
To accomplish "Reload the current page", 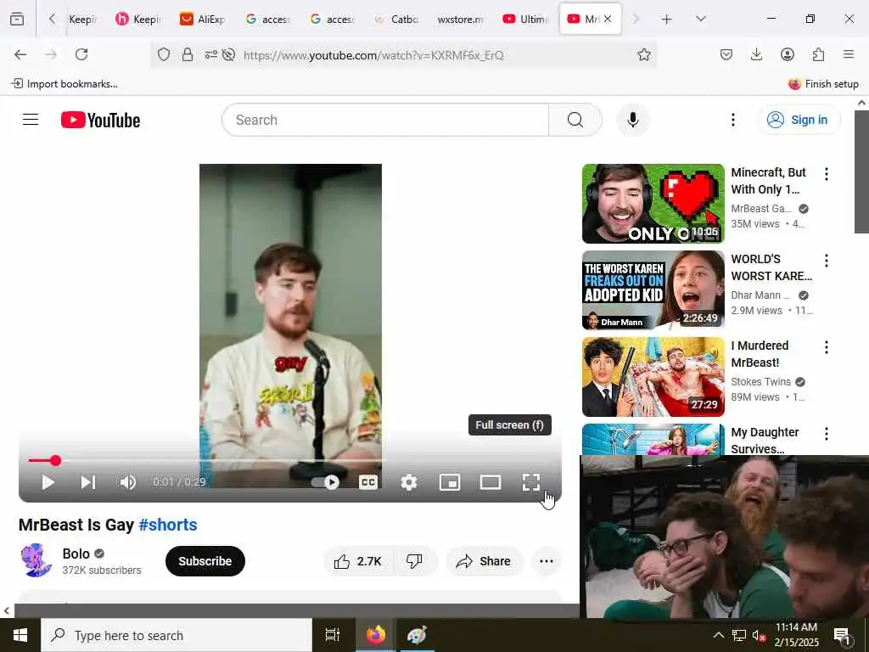I will [81, 54].
